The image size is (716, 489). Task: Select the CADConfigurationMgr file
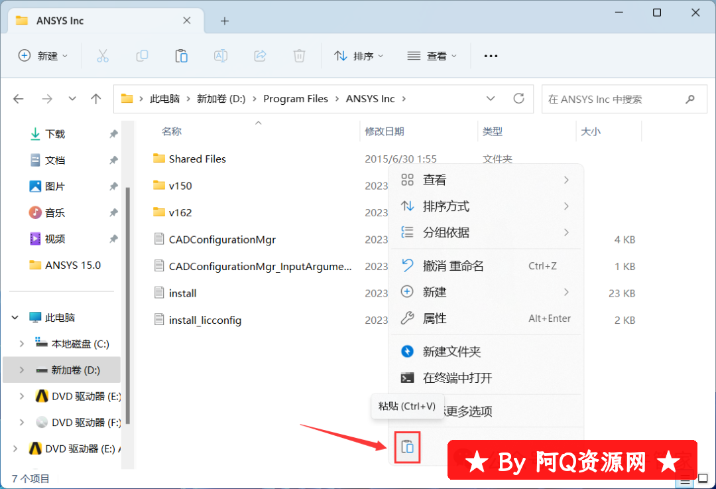pos(222,240)
